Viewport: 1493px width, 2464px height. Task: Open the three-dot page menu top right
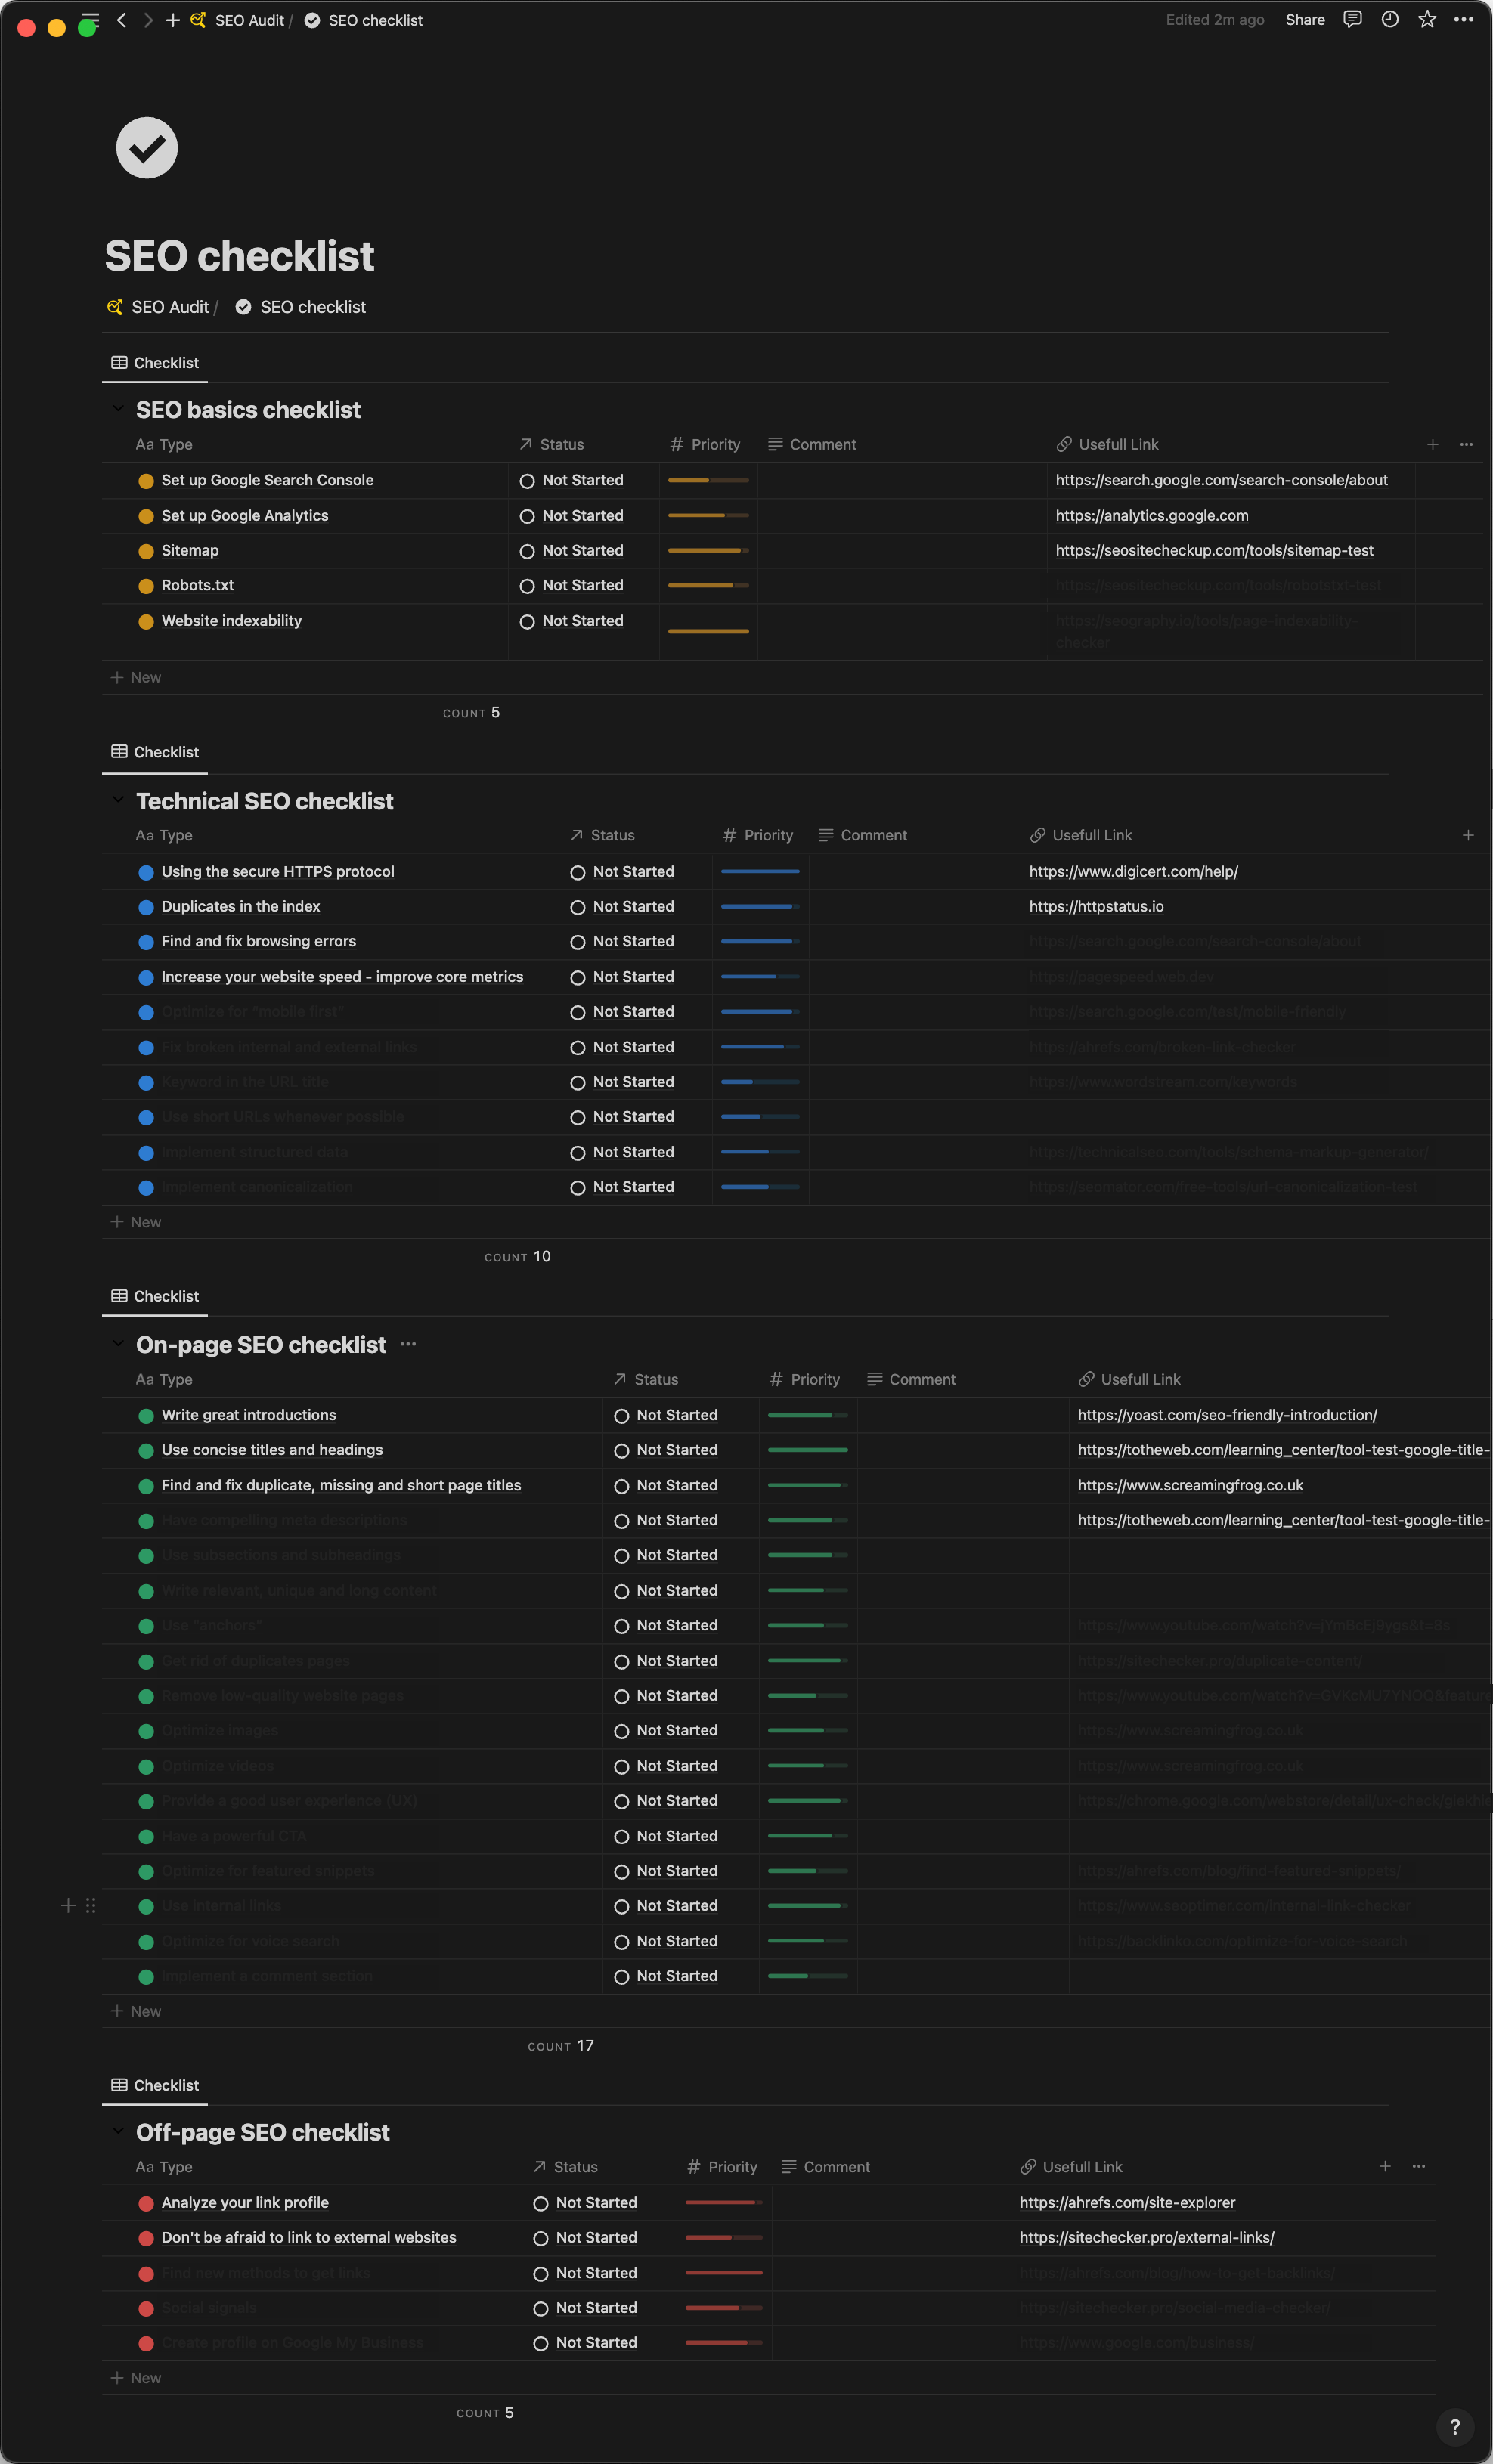(x=1464, y=20)
